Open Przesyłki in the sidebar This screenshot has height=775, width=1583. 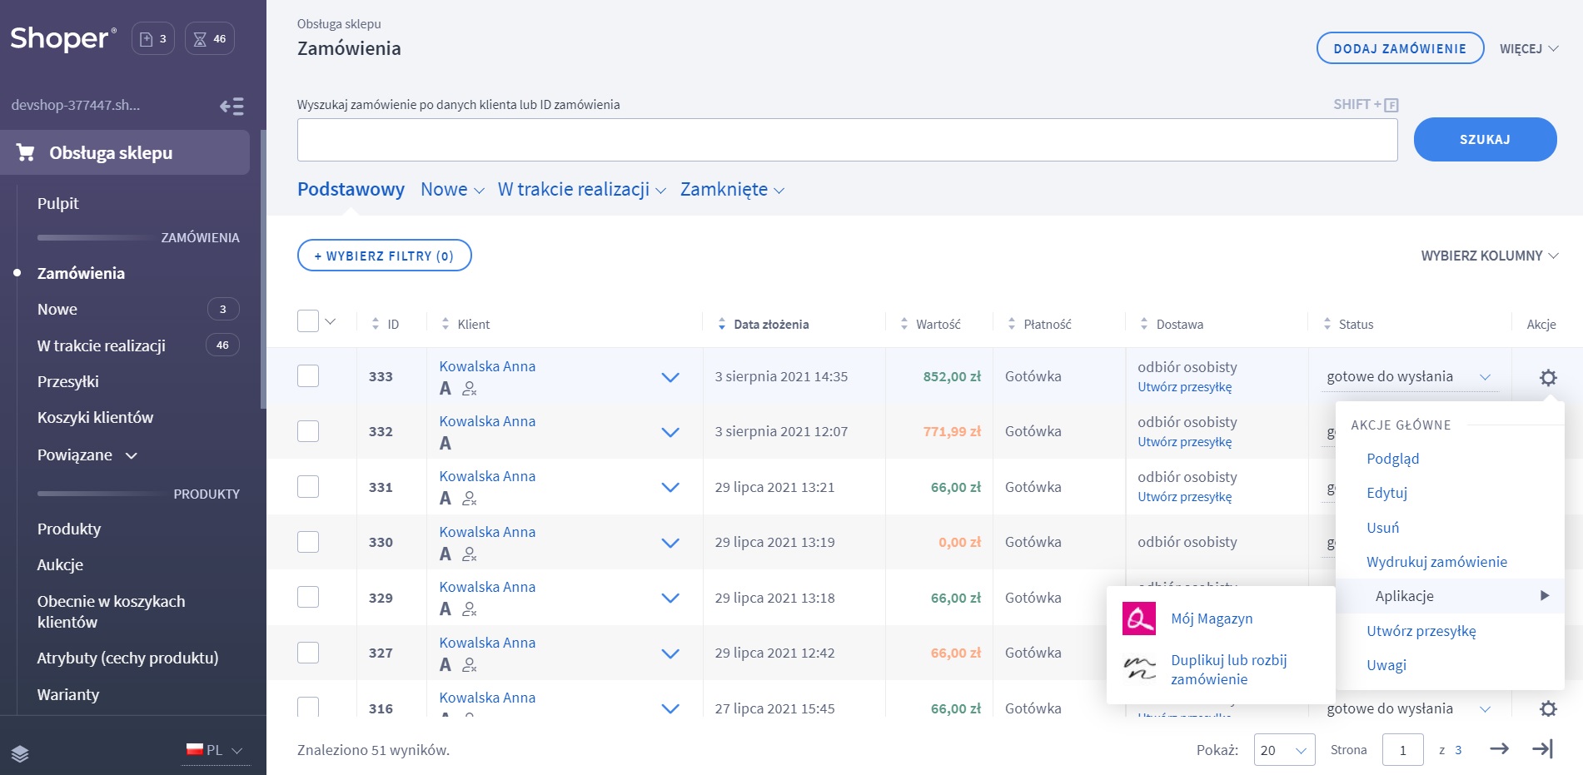point(67,381)
